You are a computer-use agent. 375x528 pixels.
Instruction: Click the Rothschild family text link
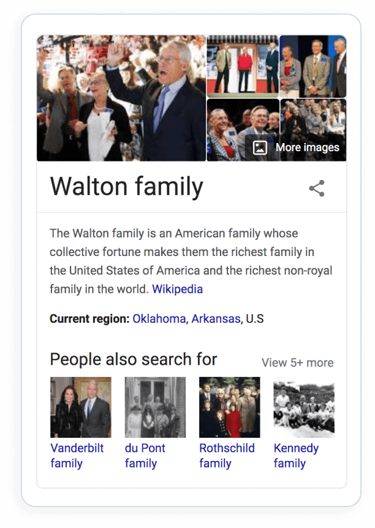click(227, 456)
